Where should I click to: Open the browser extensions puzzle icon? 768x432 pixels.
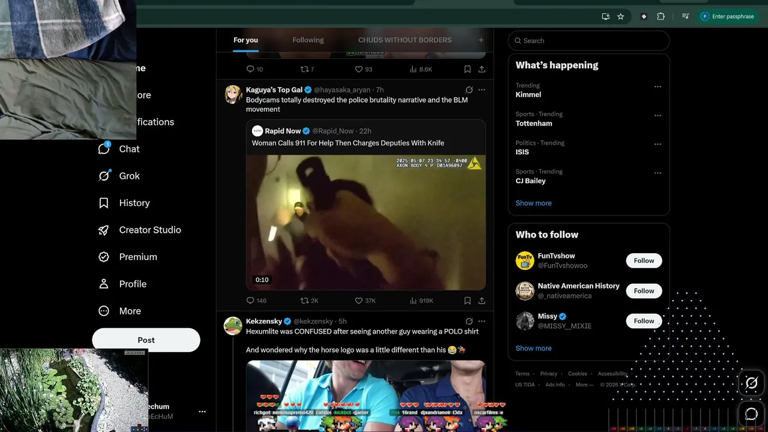(x=661, y=16)
